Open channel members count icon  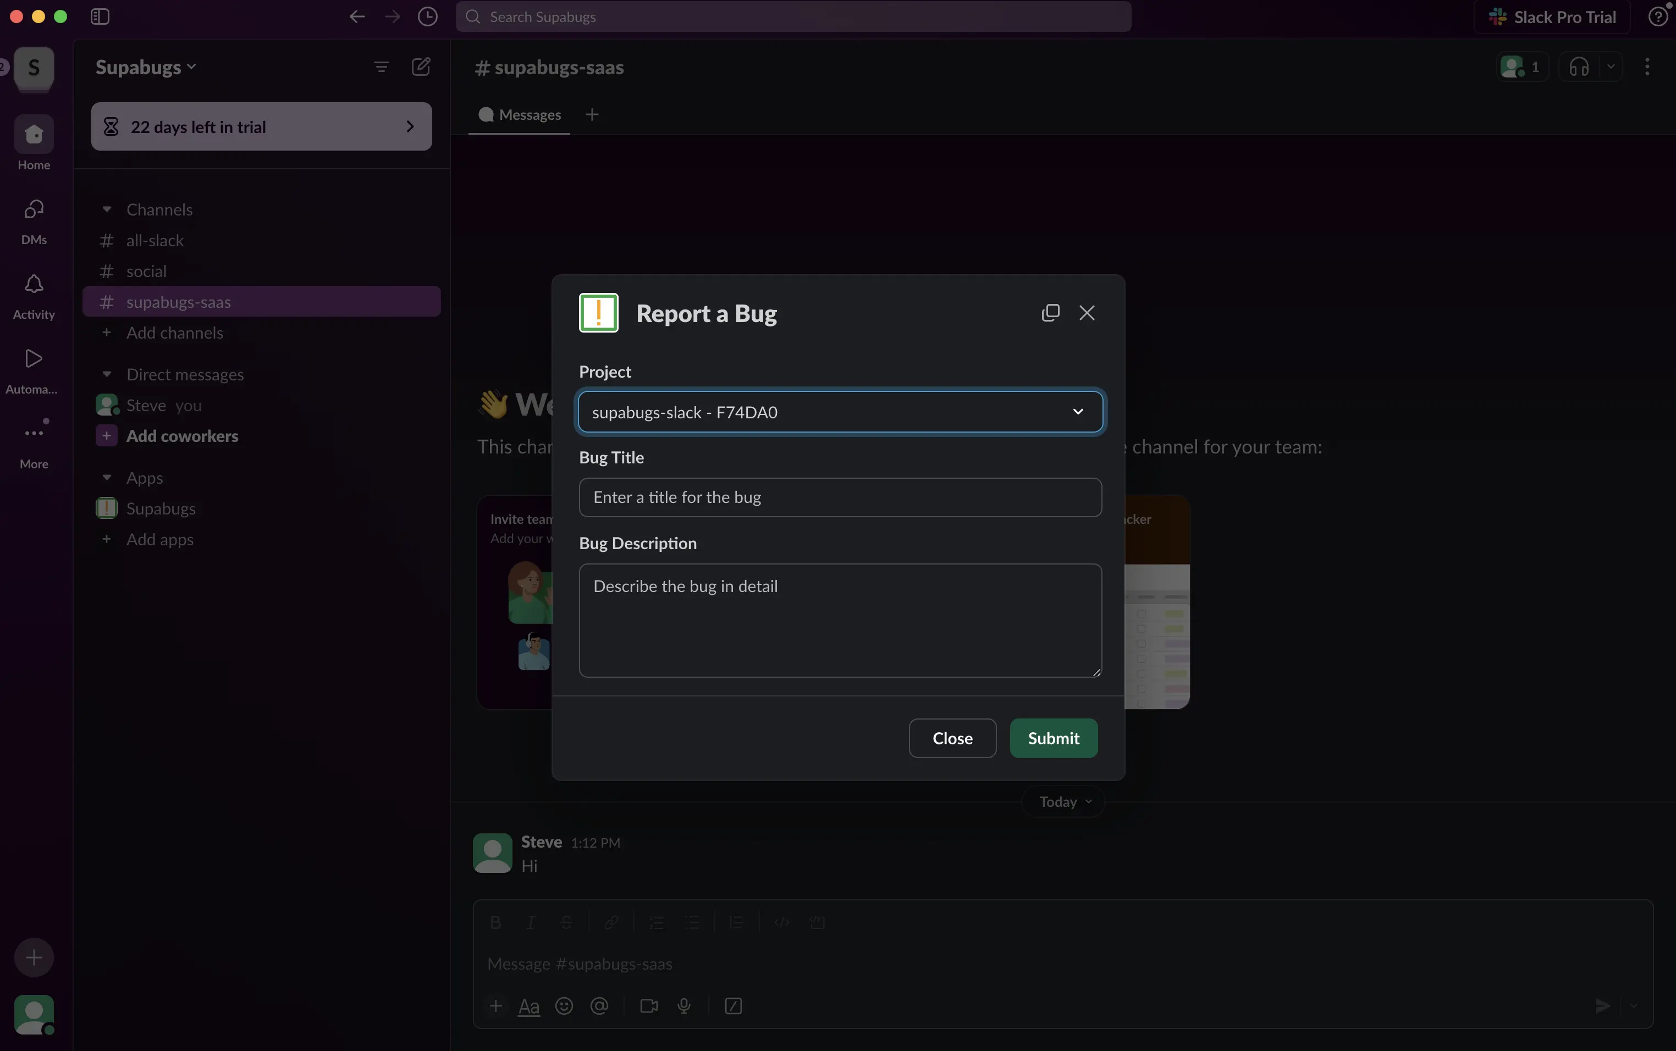[1523, 67]
